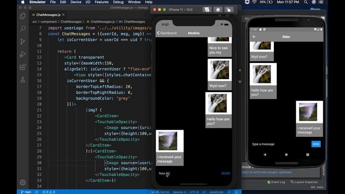The height and width of the screenshot is (194, 345).
Task: Tap the Android home navigation circle
Action: coord(286,155)
